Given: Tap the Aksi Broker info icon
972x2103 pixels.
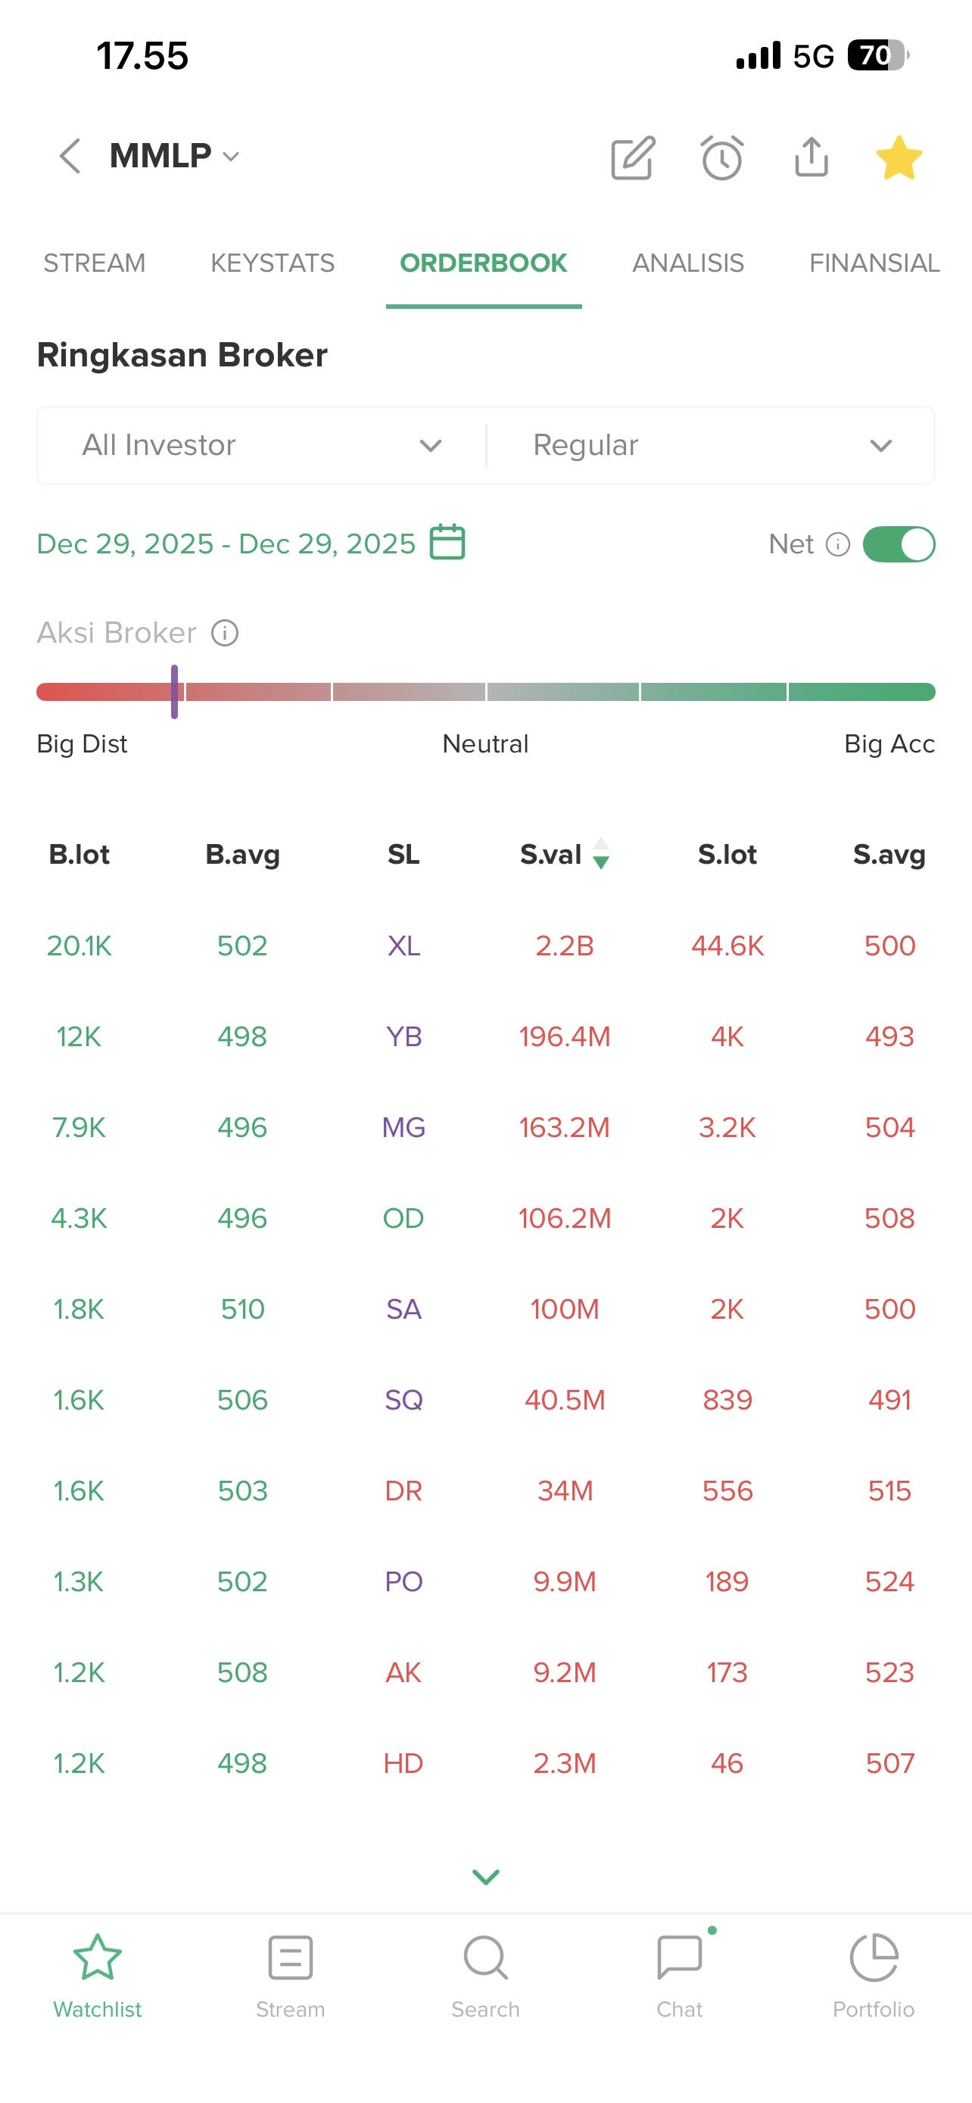Looking at the screenshot, I should click(226, 633).
